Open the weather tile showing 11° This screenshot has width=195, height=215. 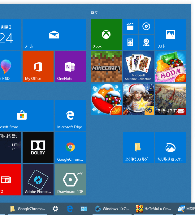[11, 148]
